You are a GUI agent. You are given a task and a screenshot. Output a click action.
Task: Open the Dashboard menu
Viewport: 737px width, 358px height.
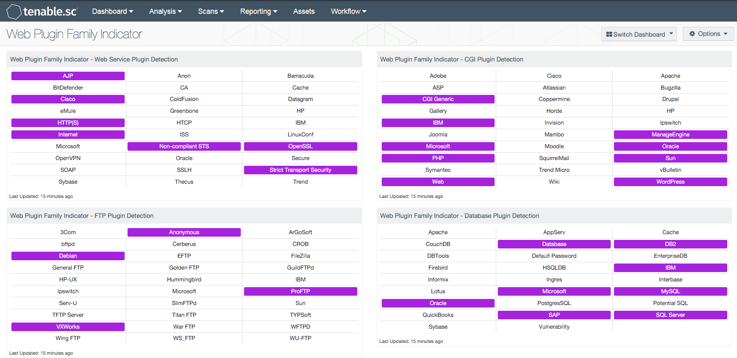pyautogui.click(x=112, y=11)
